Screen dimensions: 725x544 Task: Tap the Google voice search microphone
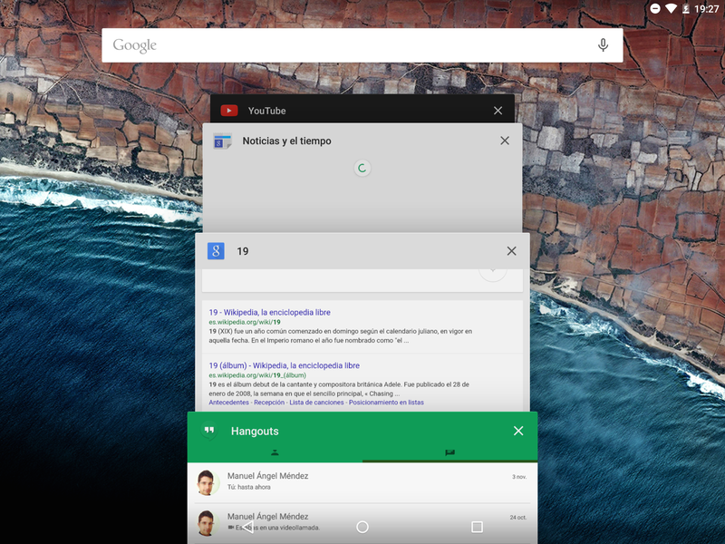[603, 44]
